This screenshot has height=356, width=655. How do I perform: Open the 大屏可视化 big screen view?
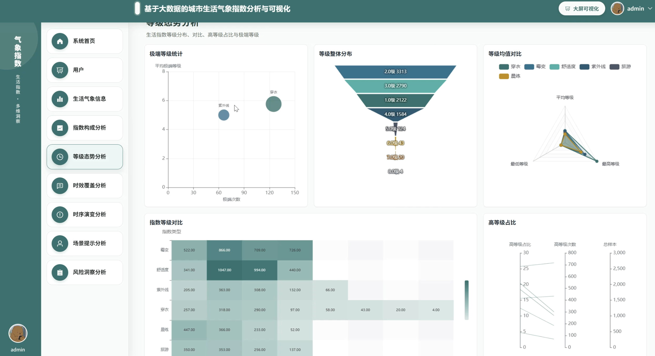[x=582, y=9]
